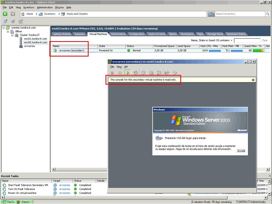Click the Suspend pause icon in console
Screen dimensions: 272x204
pyautogui.click(x=120, y=73)
